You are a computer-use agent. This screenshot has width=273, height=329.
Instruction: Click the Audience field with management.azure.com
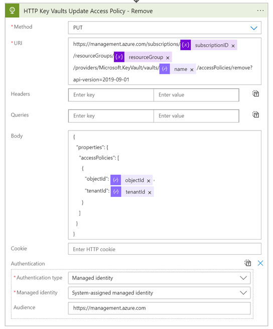coord(160,308)
